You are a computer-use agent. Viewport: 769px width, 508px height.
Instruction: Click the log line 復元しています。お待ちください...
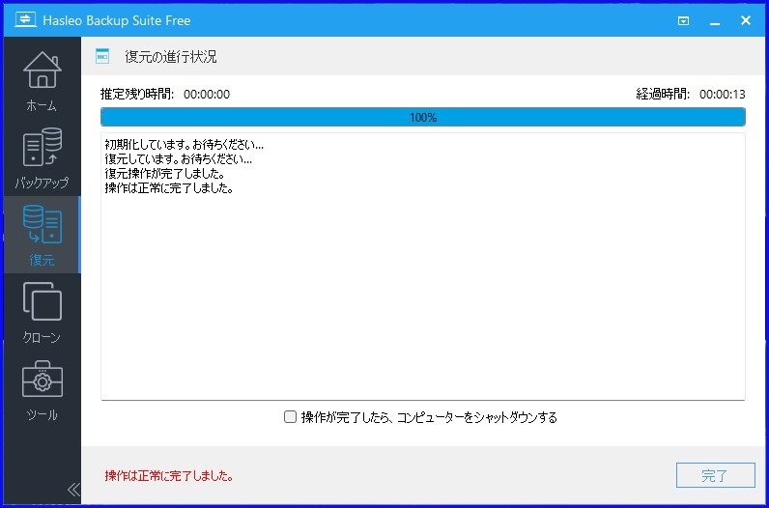[179, 159]
